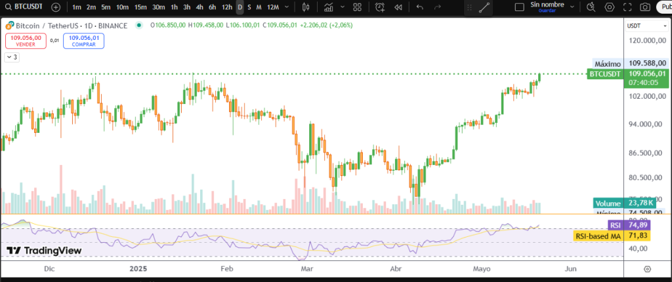The height and width of the screenshot is (282, 672).
Task: Open the USDT currency dropdown
Action: coord(646,26)
